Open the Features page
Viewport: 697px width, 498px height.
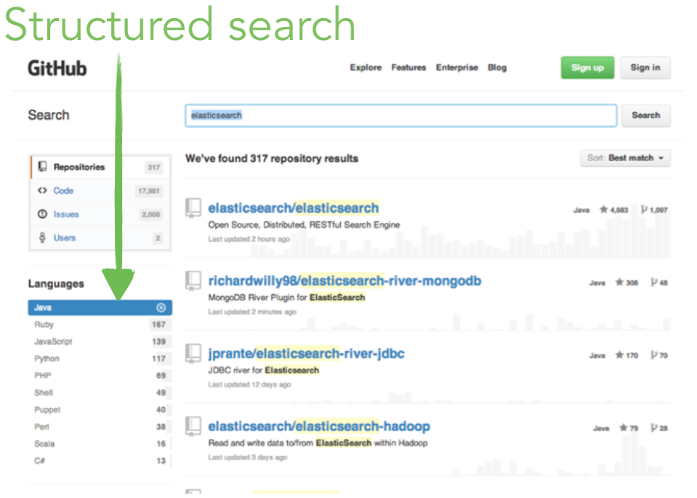pyautogui.click(x=408, y=68)
